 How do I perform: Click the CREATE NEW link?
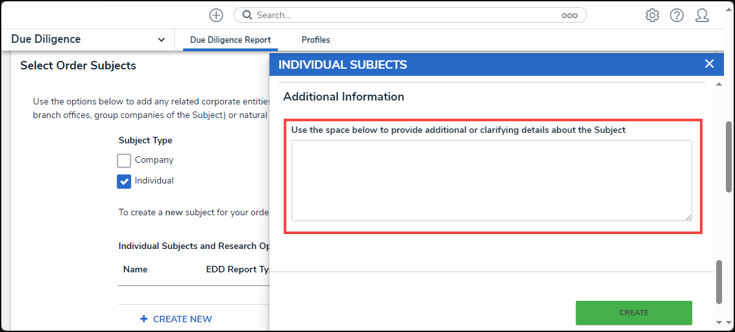(x=182, y=319)
